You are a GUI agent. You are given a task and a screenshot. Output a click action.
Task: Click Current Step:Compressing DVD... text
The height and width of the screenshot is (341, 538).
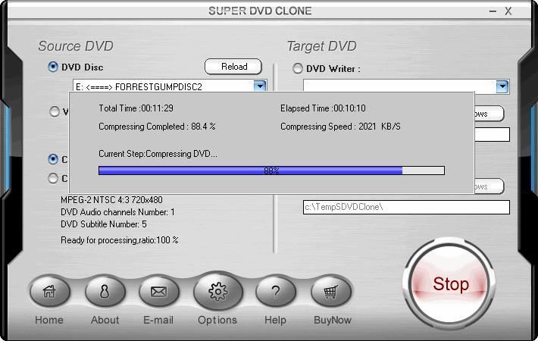pyautogui.click(x=158, y=153)
